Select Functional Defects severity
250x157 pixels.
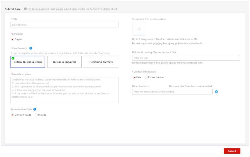pos(101,62)
